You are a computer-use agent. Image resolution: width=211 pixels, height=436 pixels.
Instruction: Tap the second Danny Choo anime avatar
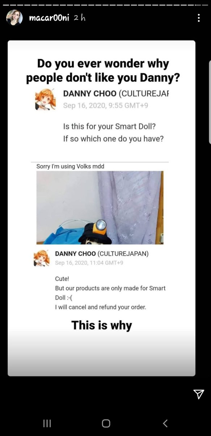point(42,258)
